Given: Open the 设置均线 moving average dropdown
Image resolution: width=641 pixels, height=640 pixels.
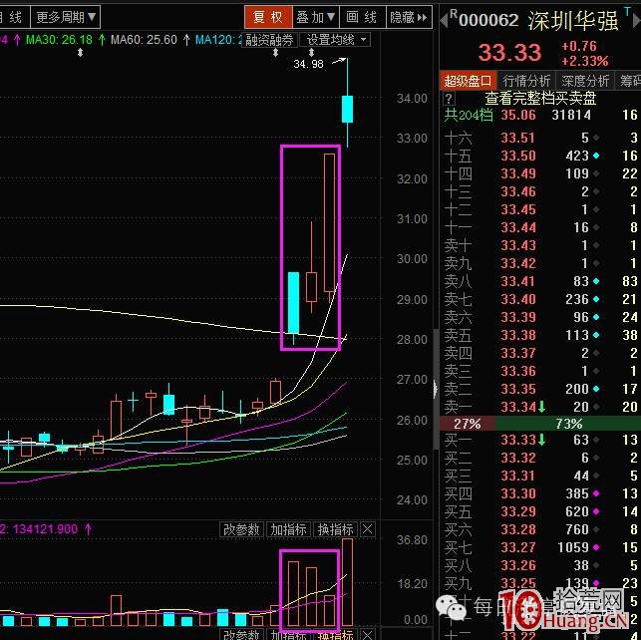Looking at the screenshot, I should point(335,40).
